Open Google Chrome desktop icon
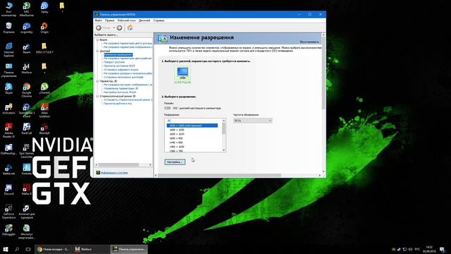The image size is (451, 254). tap(27, 90)
